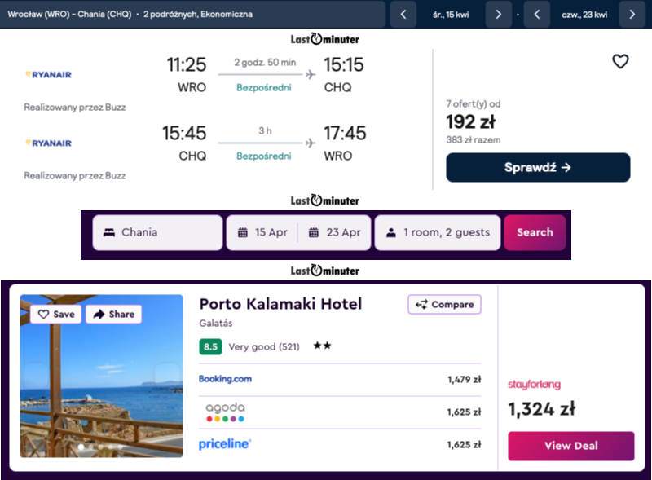Share the Porto Kalamaki Hotel listing

[112, 314]
